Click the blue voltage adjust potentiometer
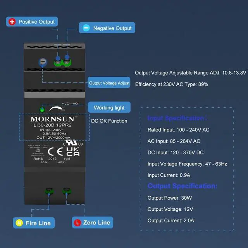The image size is (248, 248). 43,62
